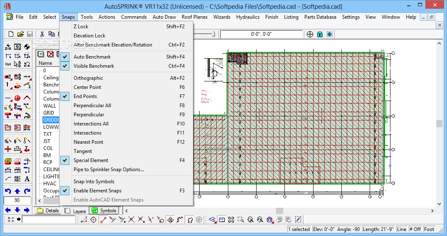Open the Roof Planes menu
This screenshot has width=447, height=236.
[x=195, y=17]
